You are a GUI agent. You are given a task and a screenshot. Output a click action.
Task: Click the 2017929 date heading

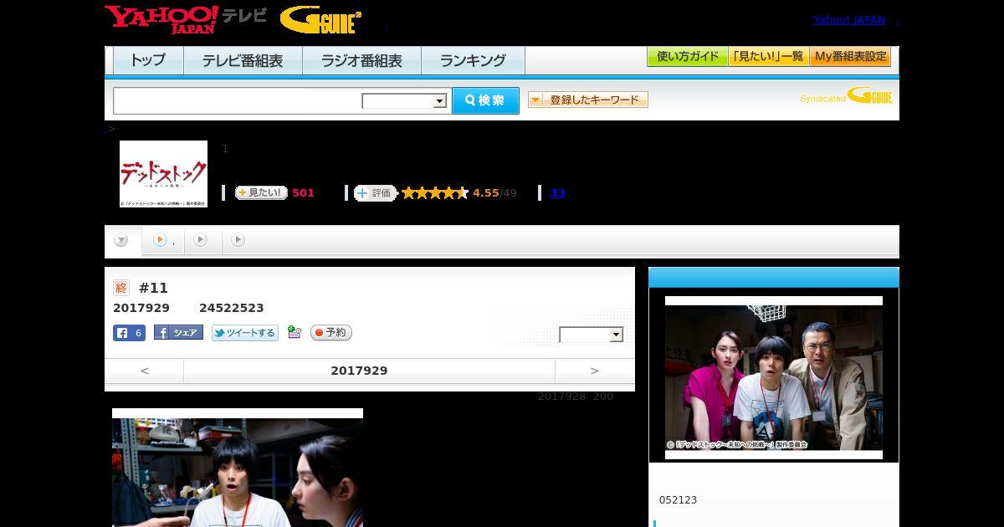pos(359,371)
